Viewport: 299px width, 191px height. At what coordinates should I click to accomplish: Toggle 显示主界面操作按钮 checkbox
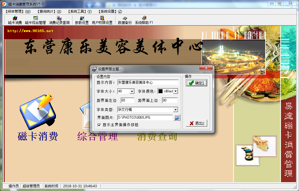click(99, 125)
